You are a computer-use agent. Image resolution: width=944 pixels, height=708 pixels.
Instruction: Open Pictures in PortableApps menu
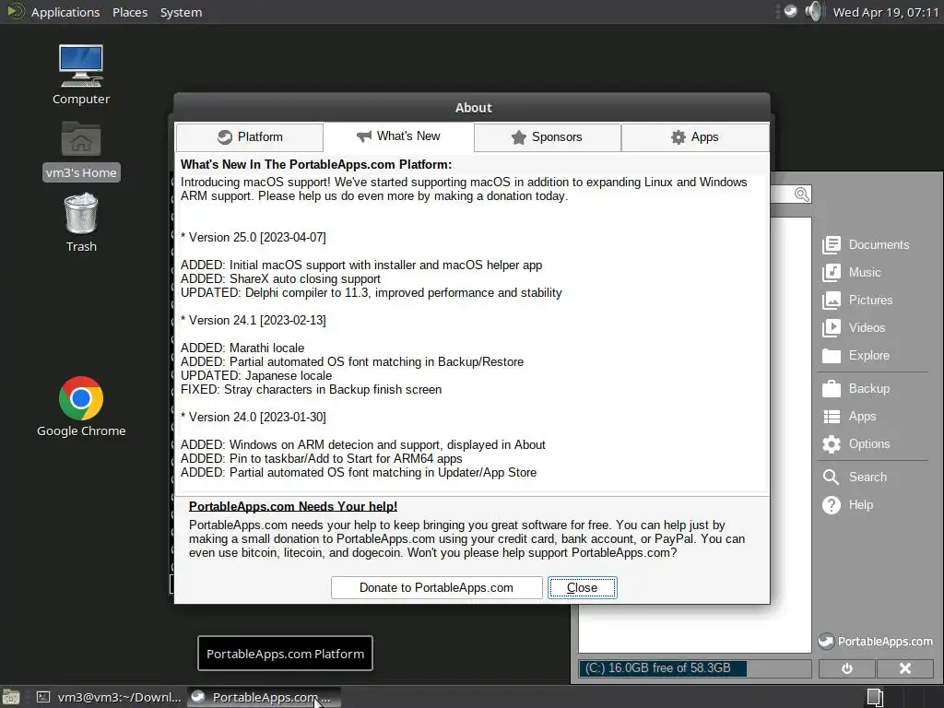click(x=857, y=300)
